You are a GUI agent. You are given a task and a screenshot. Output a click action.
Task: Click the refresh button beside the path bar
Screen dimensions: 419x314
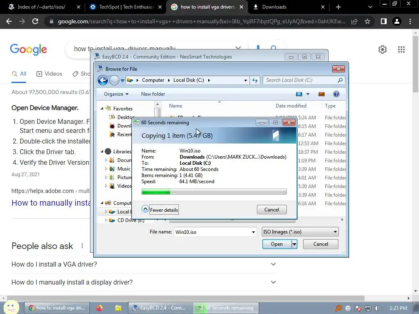(x=255, y=80)
